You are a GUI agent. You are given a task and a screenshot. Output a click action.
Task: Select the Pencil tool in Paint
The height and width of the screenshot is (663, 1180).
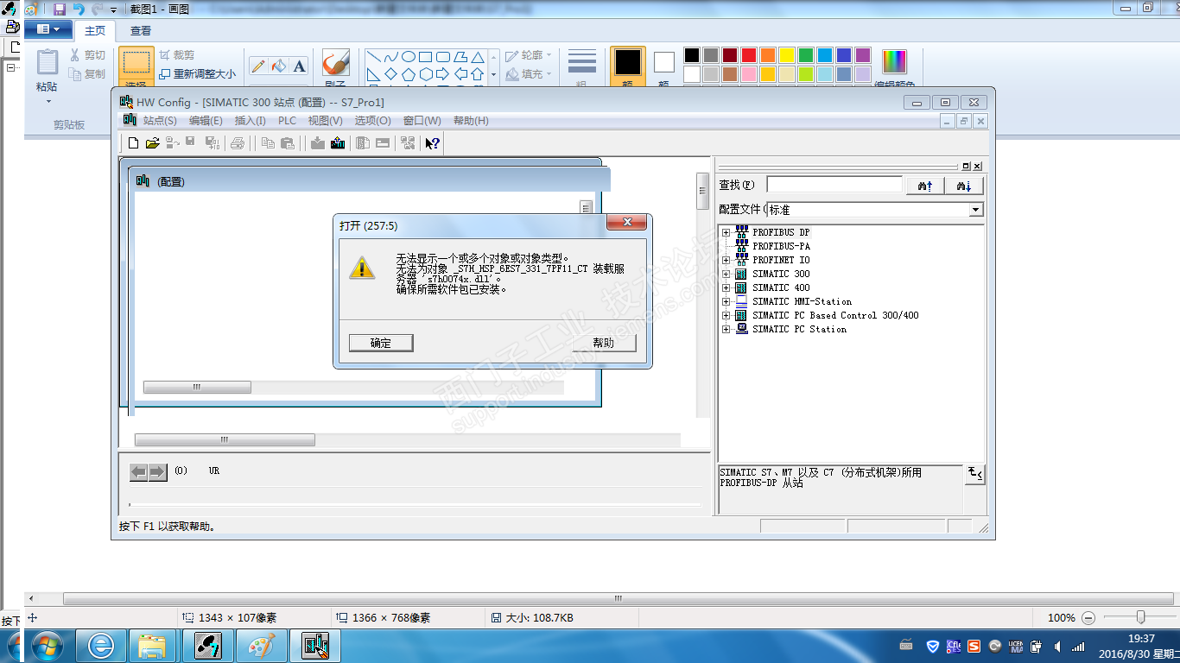(x=258, y=66)
